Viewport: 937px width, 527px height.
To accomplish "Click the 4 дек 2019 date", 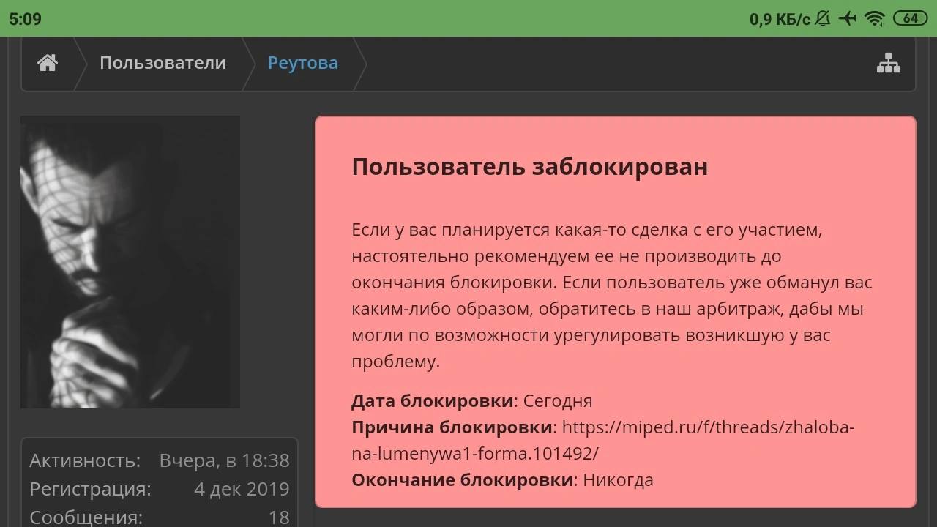I will pos(242,489).
